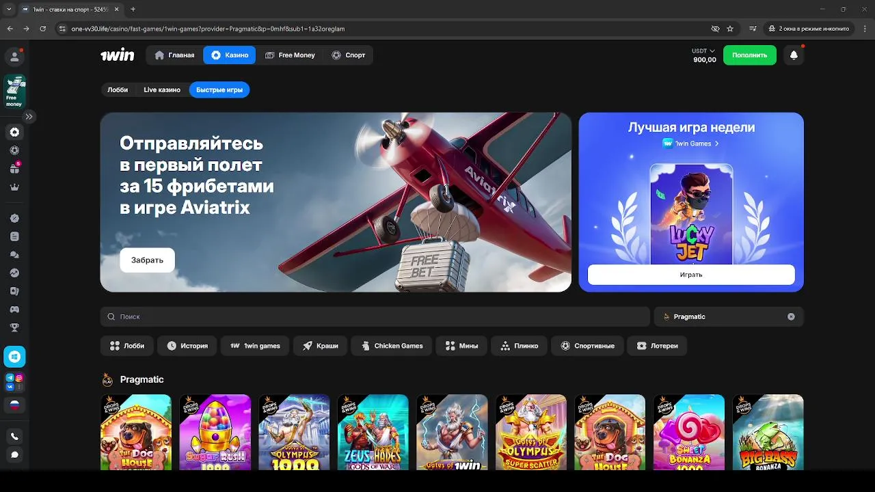Select the Мины category chip
Screen dimensions: 875x492
tap(461, 346)
